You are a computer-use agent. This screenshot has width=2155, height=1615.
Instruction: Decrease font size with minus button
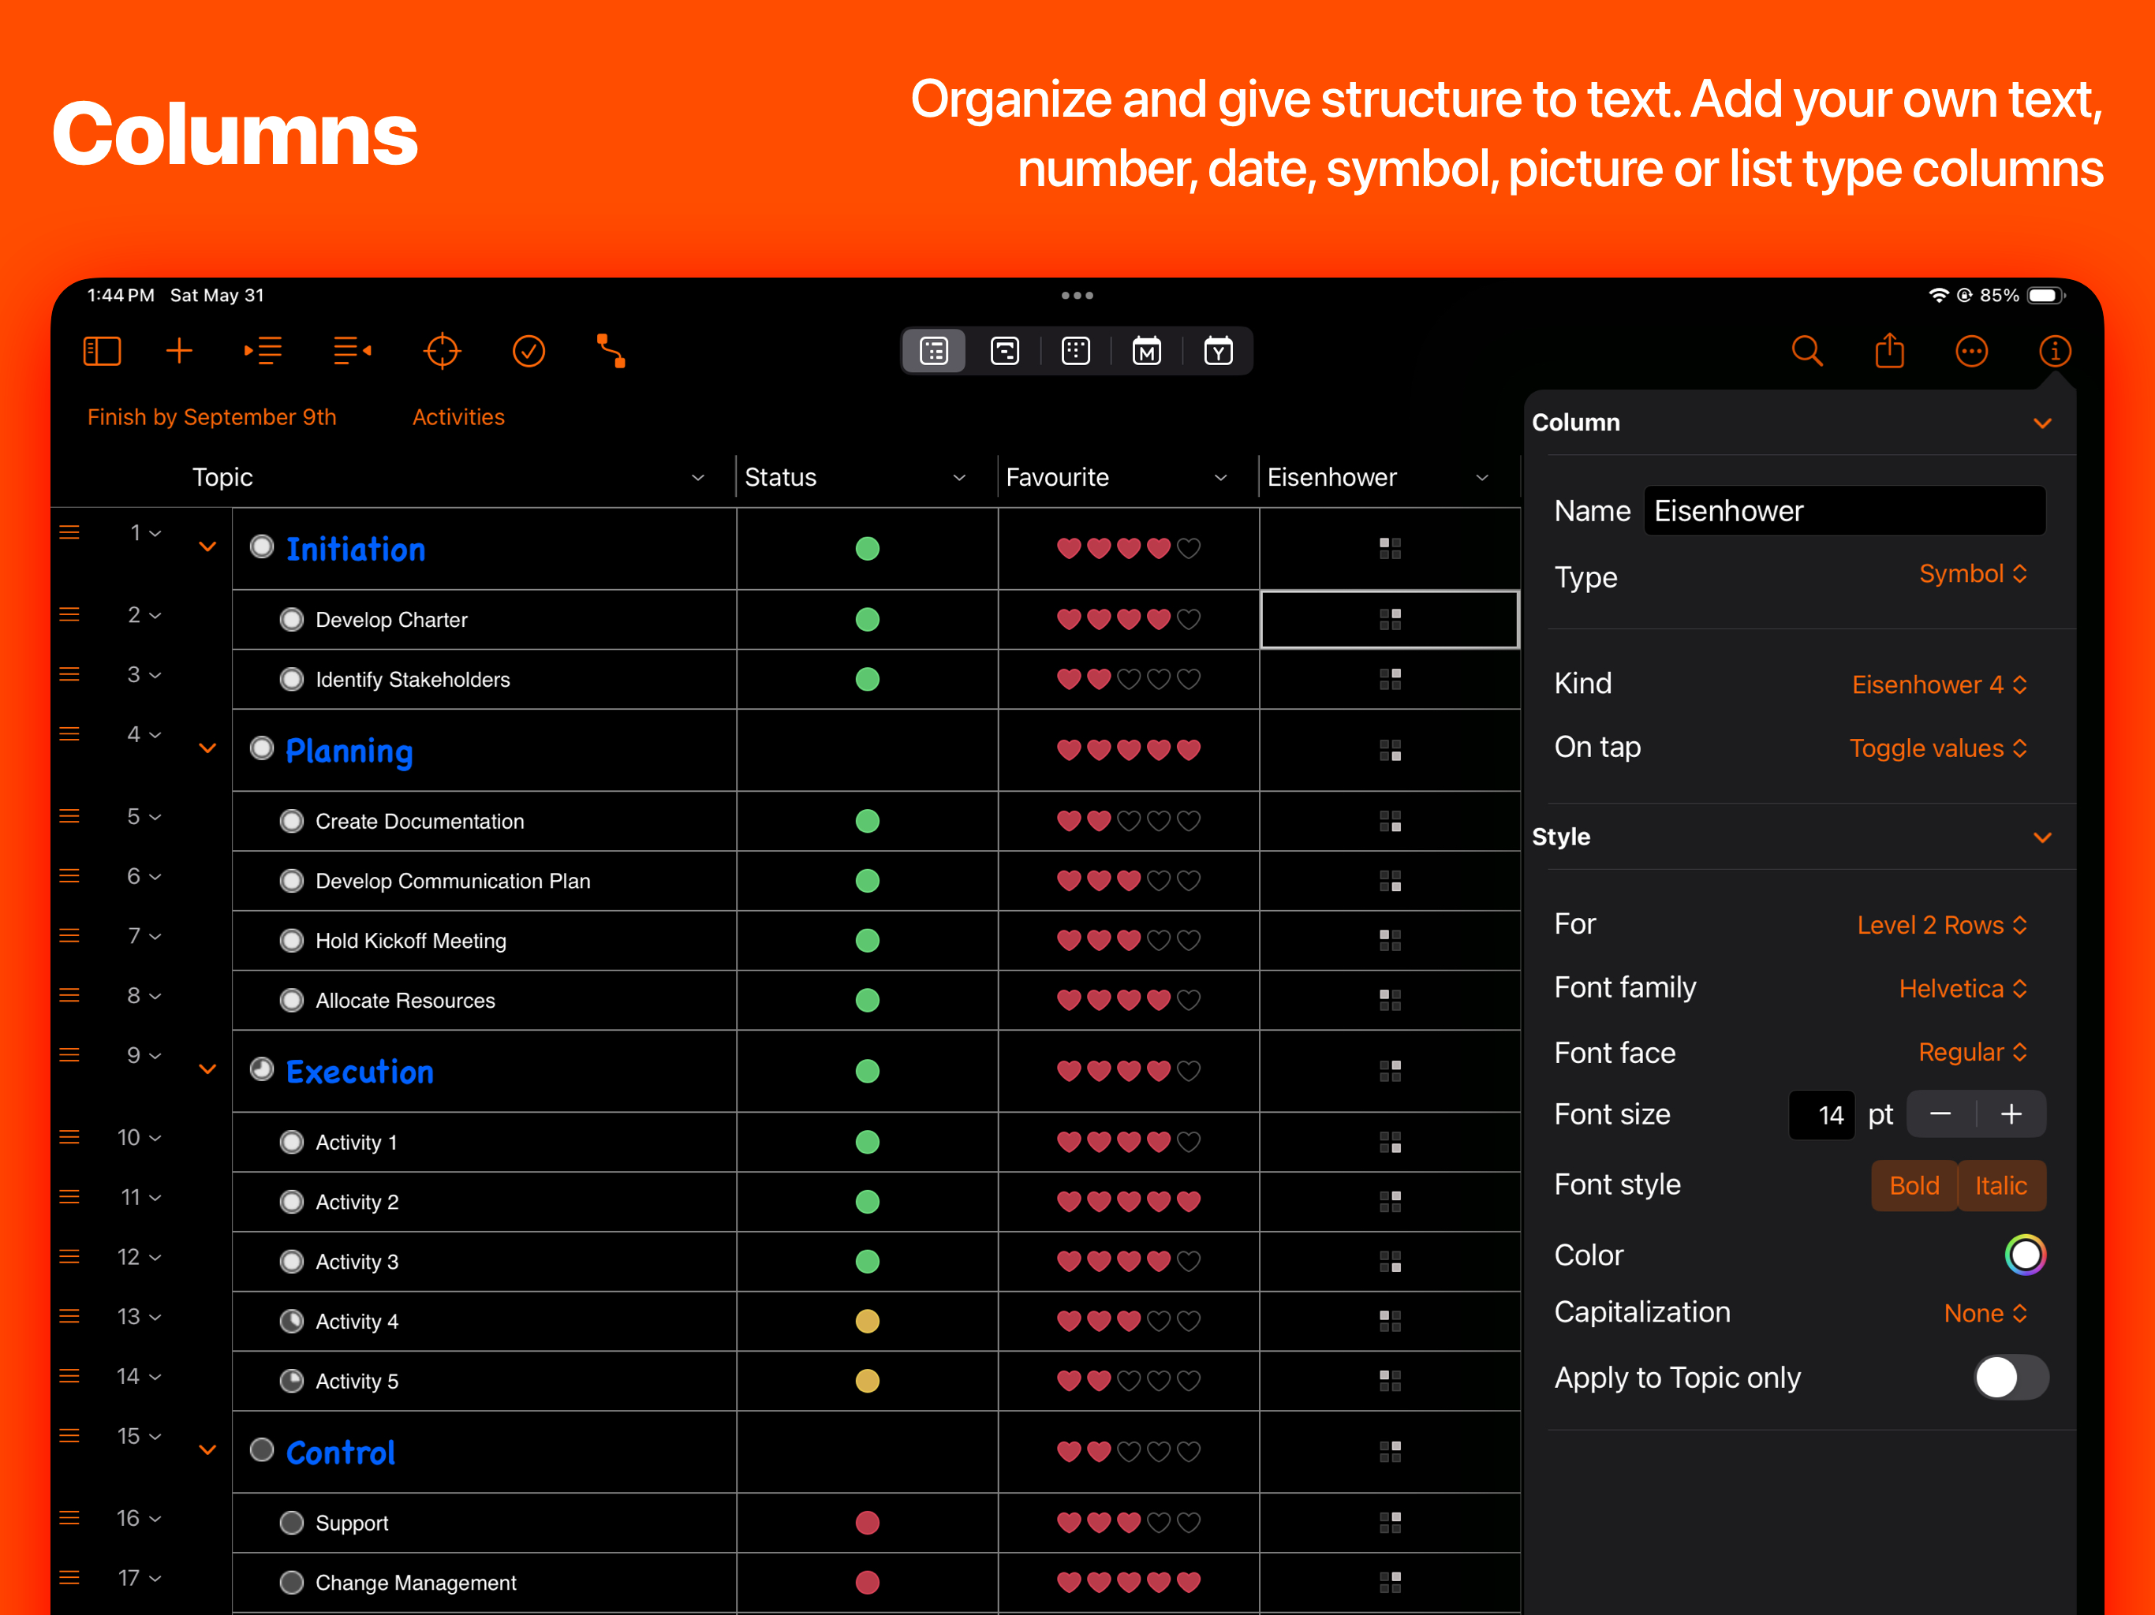coord(1940,1113)
